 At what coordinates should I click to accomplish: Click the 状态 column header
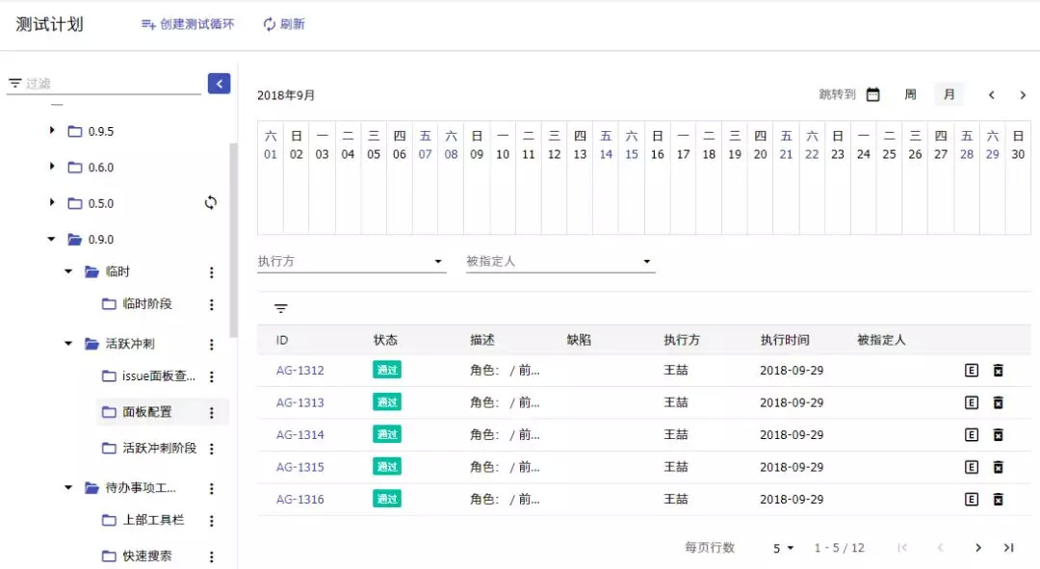(x=385, y=340)
